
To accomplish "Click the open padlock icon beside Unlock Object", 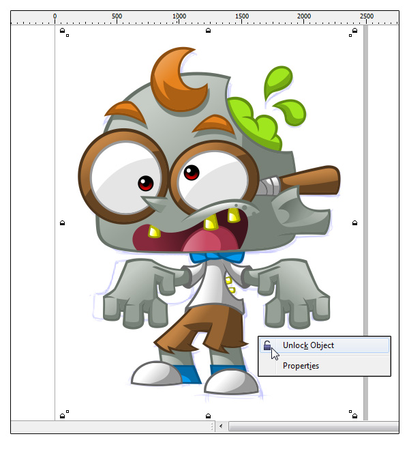I will click(x=267, y=345).
